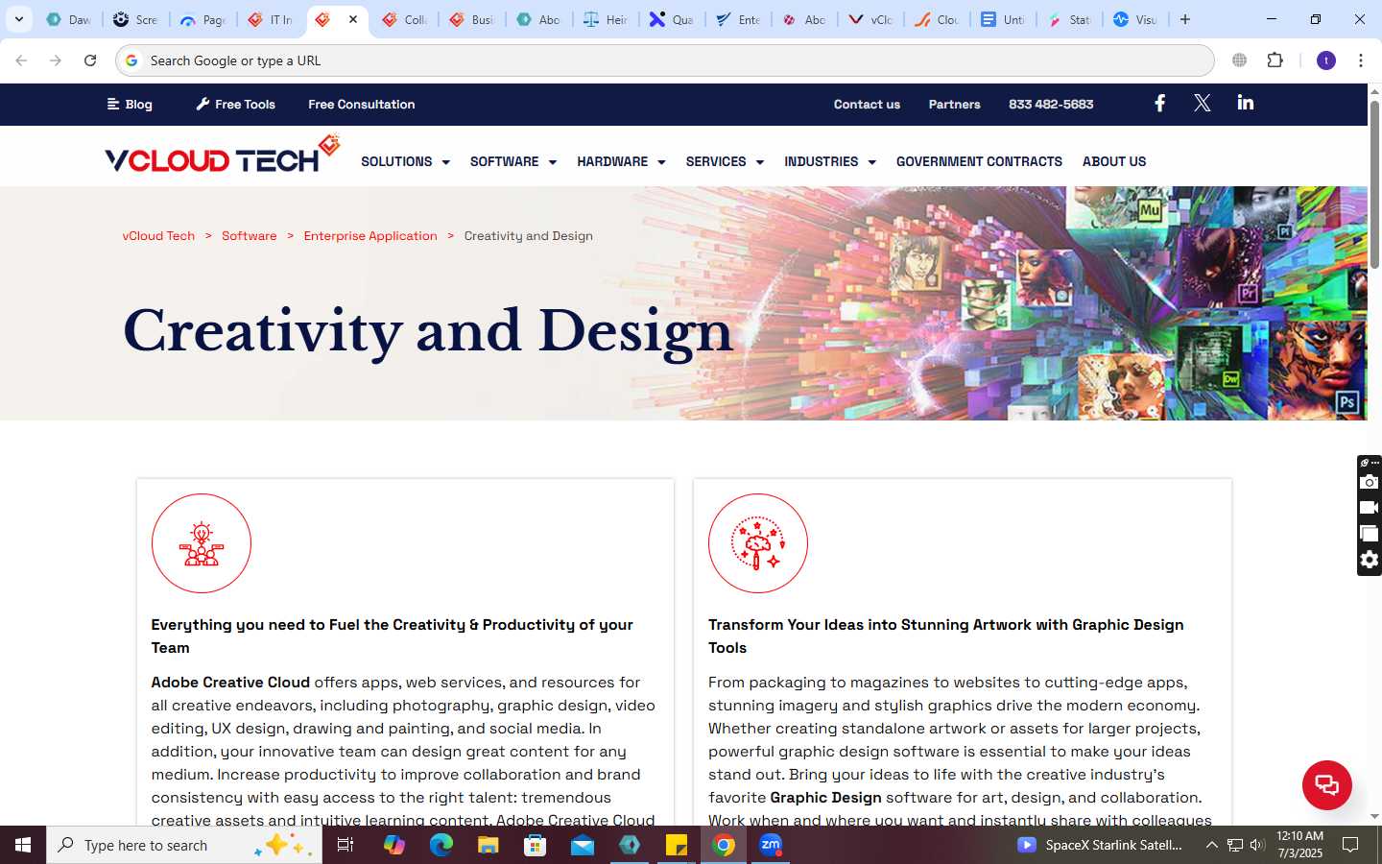This screenshot has width=1382, height=864.
Task: Switch to the 'IT In' browser tab
Action: 270,19
